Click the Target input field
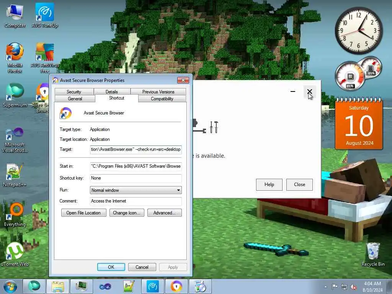Screen dimensions: 392x294 (x=136, y=150)
